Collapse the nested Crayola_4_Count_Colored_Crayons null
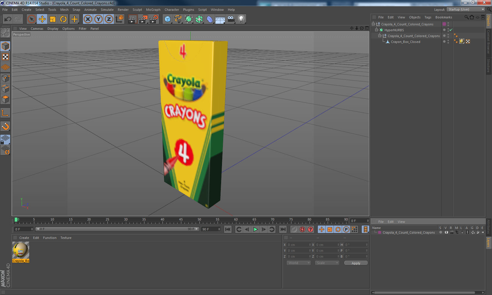The height and width of the screenshot is (295, 492). point(380,36)
